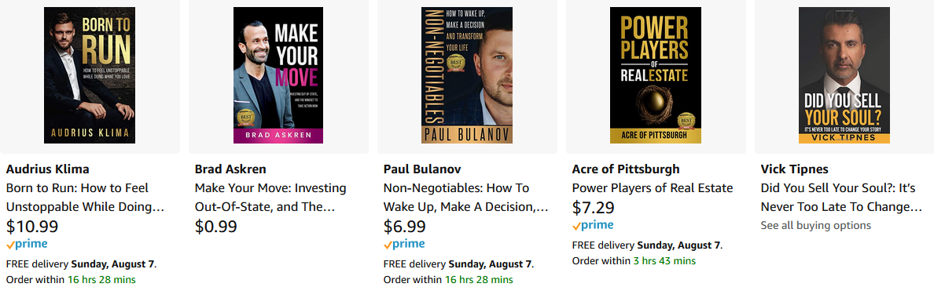
Task: Open the Born to Run book cover
Action: (90, 75)
